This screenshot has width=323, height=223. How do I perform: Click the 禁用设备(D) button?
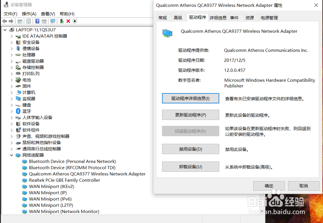click(x=190, y=149)
